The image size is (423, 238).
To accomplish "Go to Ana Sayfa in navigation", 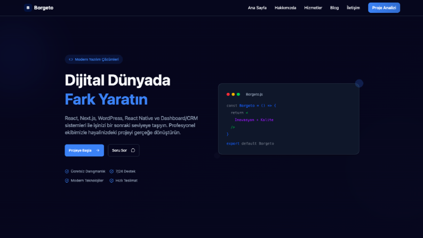I will coord(257,8).
